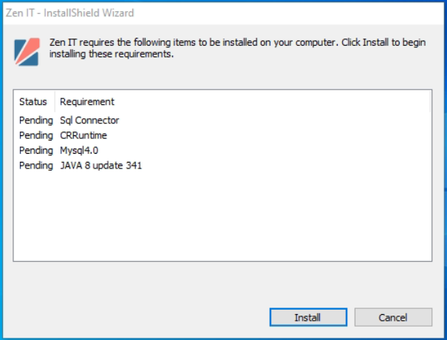Image resolution: width=447 pixels, height=340 pixels.
Task: Click Pending status beside CRRuntime
Action: tap(36, 135)
